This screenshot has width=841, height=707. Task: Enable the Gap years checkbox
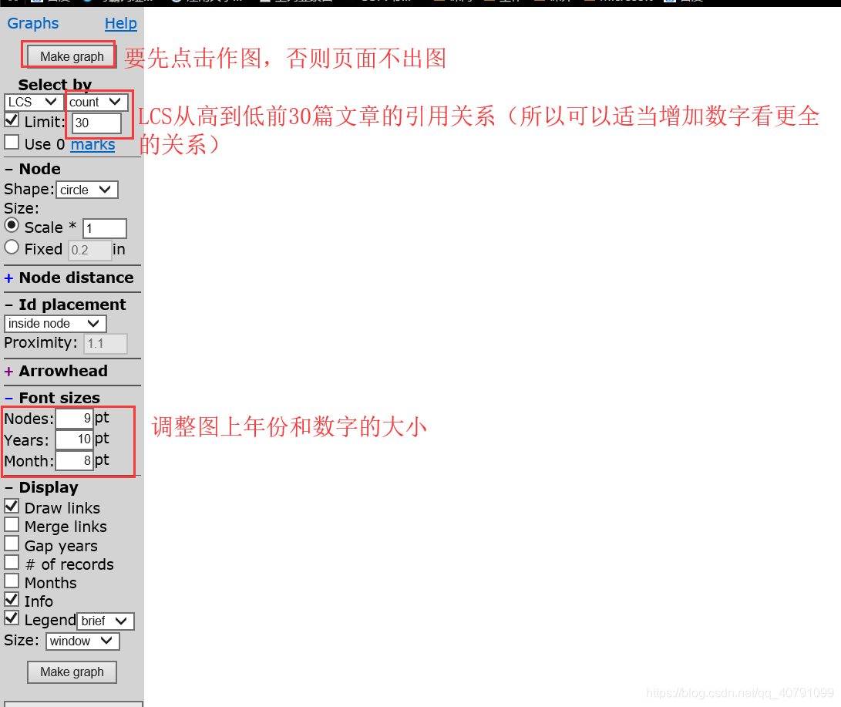(x=10, y=544)
